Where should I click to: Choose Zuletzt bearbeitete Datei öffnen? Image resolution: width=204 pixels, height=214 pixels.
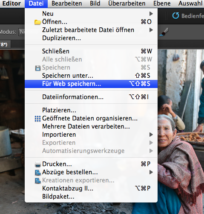point(91,30)
